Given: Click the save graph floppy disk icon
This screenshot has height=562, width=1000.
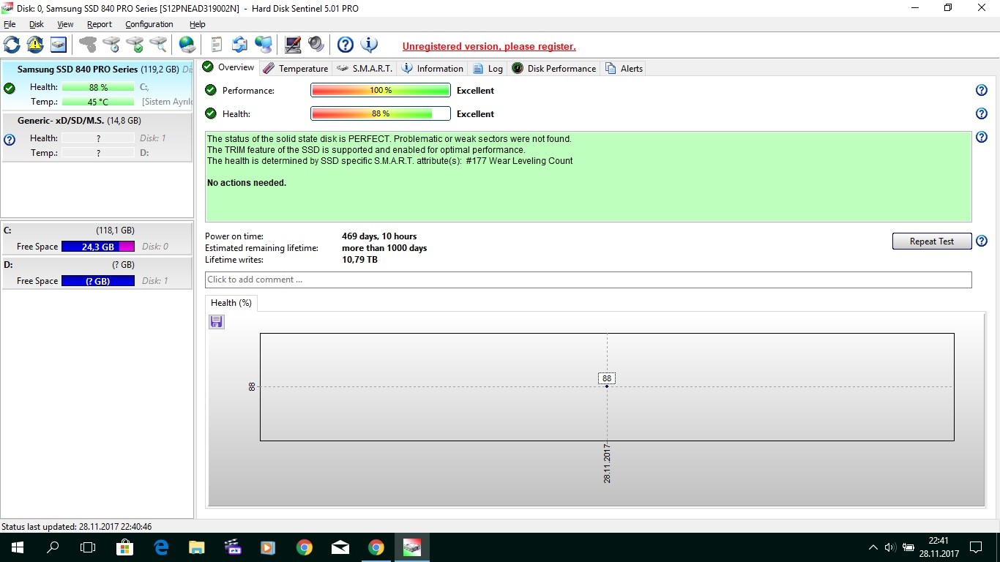Looking at the screenshot, I should 217,322.
